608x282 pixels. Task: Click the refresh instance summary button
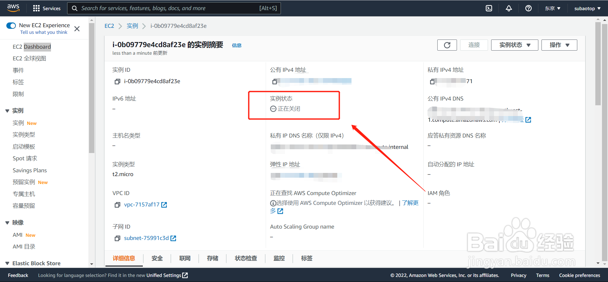[447, 45]
